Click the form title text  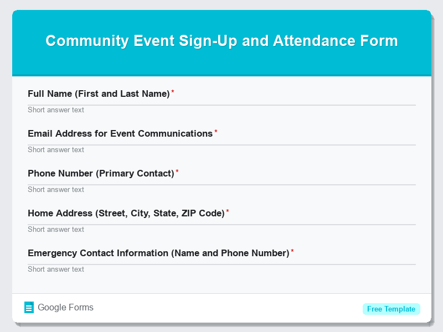pos(221,40)
